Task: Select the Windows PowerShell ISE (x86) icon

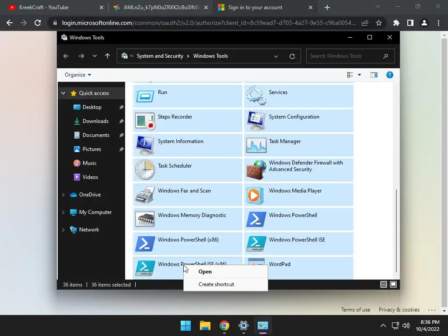Action: click(145, 268)
